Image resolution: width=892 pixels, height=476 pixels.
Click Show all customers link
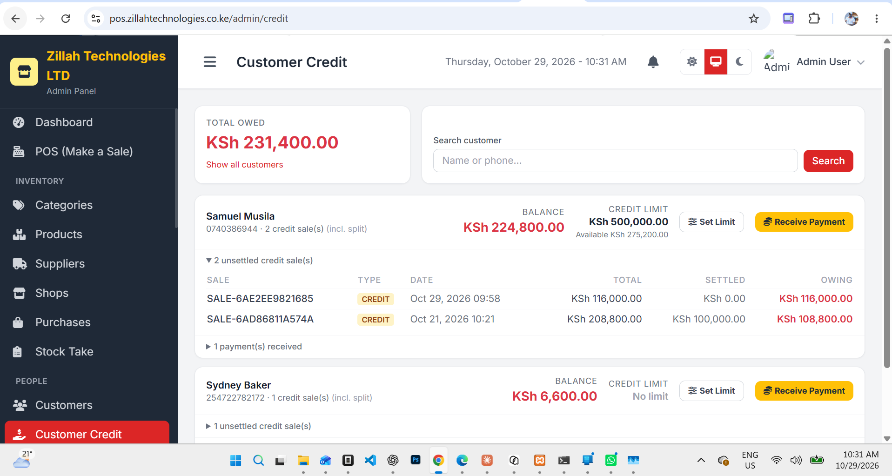pyautogui.click(x=244, y=165)
